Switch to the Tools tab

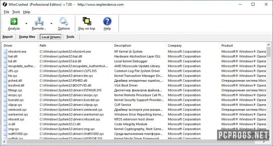coord(70,37)
